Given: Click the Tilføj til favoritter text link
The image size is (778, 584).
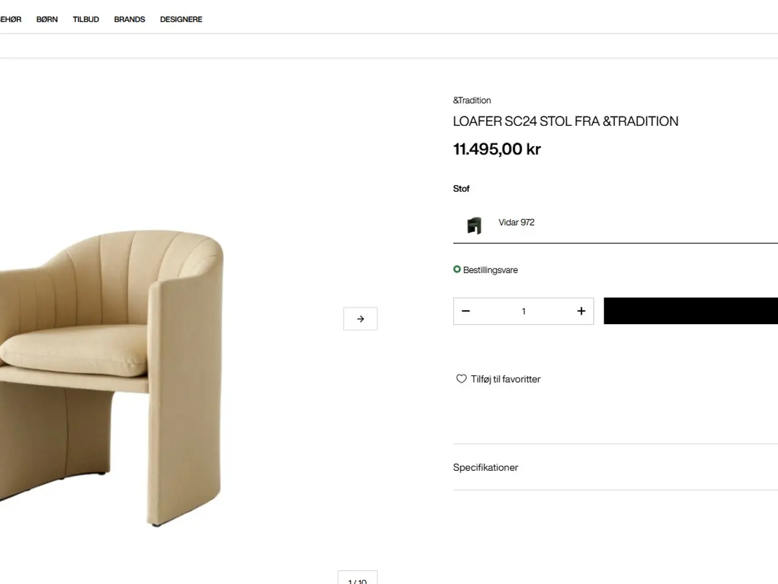Looking at the screenshot, I should click(506, 379).
